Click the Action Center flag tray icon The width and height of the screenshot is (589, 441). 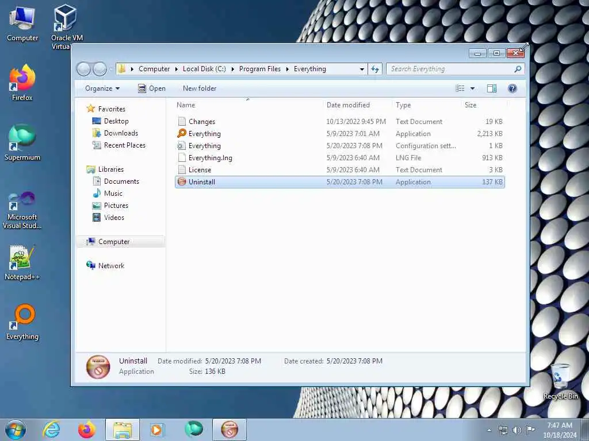[x=530, y=430]
